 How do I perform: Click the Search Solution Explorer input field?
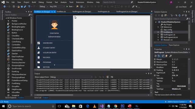[x=170, y=19]
